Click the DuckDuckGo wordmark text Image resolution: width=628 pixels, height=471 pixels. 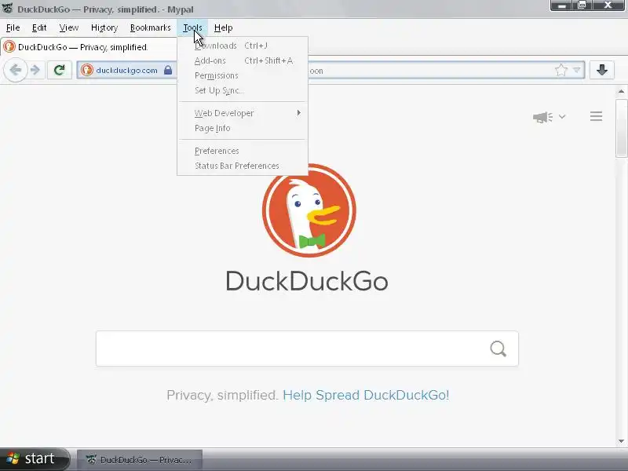coord(307,281)
